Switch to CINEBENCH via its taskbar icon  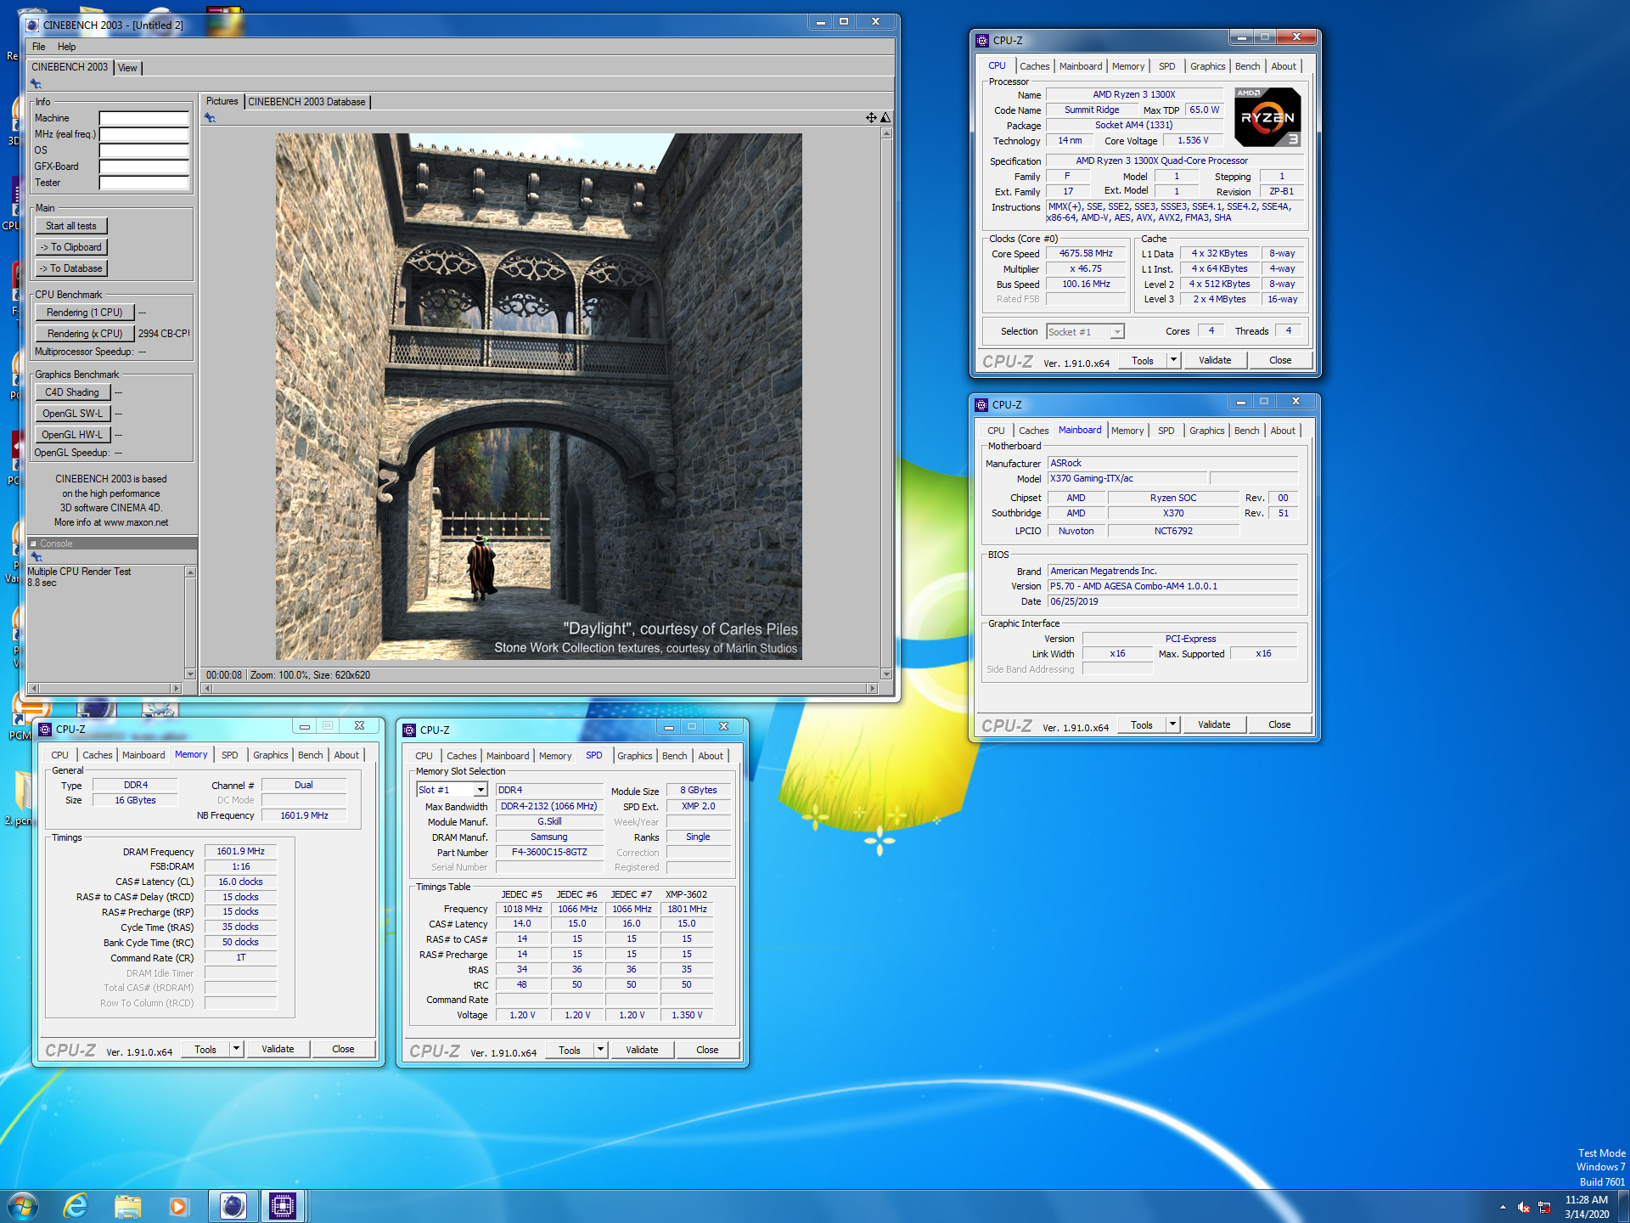coord(232,1206)
